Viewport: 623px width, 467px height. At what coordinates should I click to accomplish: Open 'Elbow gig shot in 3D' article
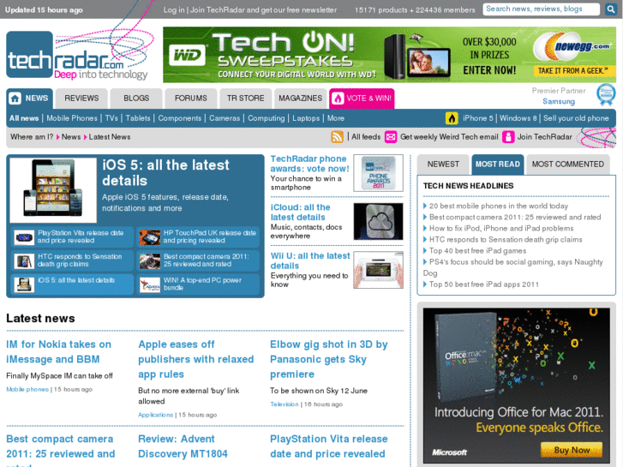pyautogui.click(x=328, y=359)
